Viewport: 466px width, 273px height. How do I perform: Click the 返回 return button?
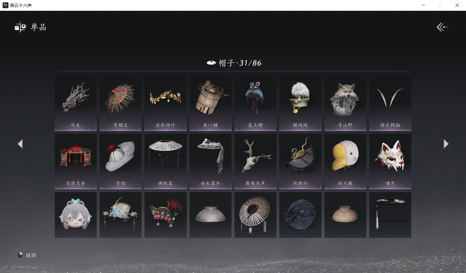[27, 255]
